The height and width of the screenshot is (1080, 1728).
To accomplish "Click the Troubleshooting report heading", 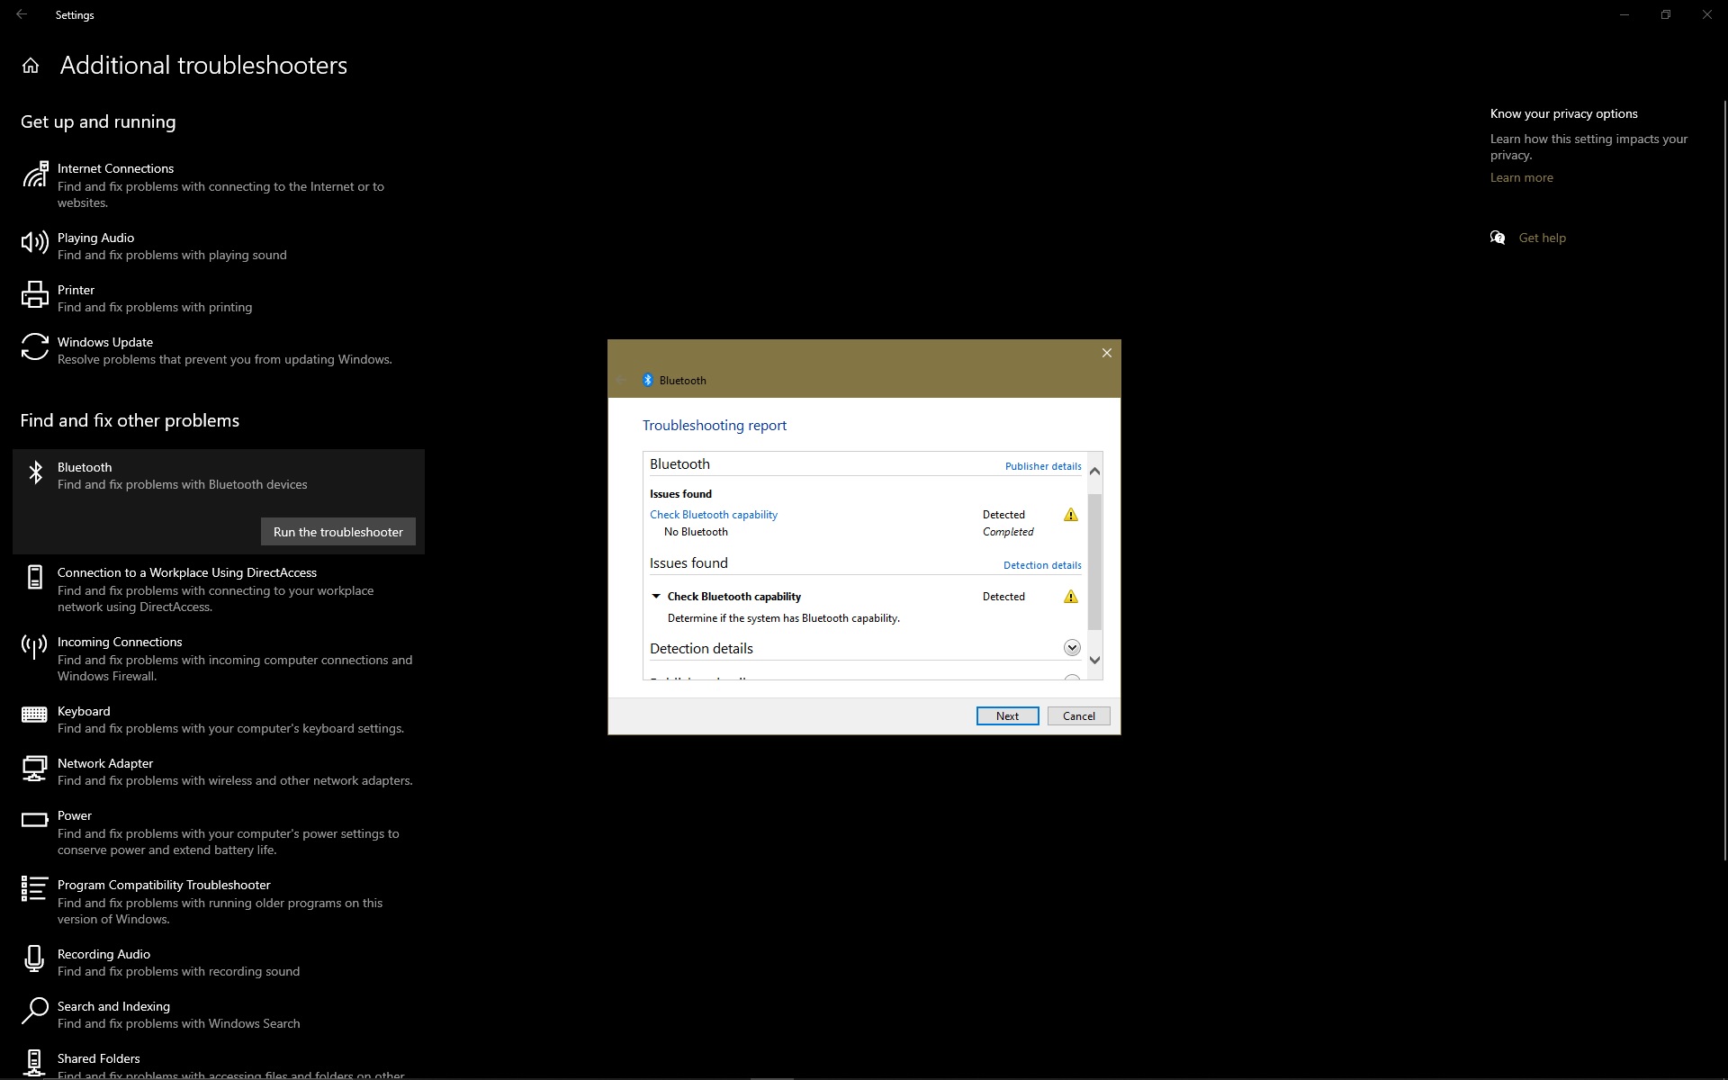I will 715,425.
